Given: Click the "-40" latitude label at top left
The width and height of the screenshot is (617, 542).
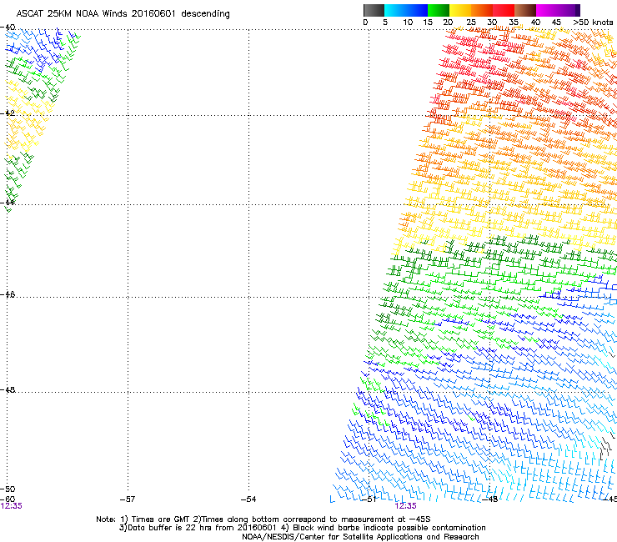Looking at the screenshot, I should (x=8, y=28).
